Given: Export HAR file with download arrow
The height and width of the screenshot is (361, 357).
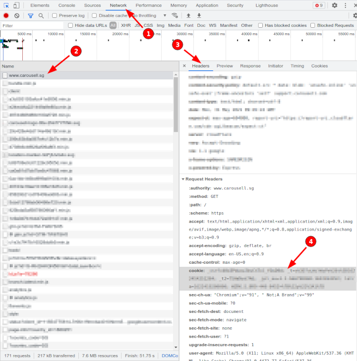Looking at the screenshot, I should click(199, 15).
